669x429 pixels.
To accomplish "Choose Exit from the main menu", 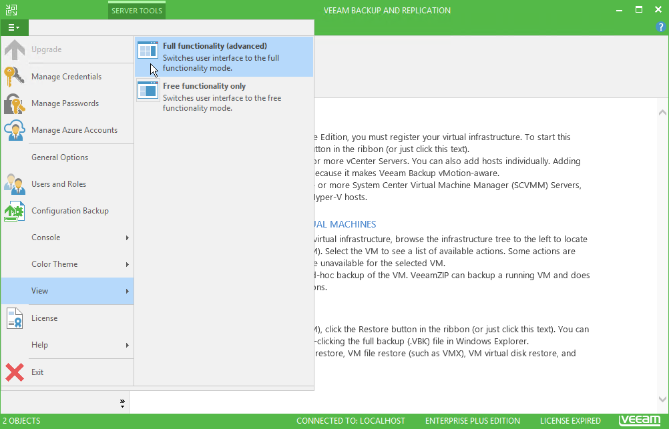I will tap(67, 372).
